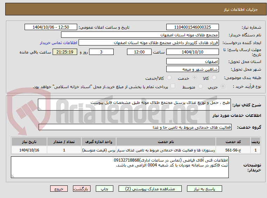Click service name cell رستوران ها و فعالیت های خدماتی

click(x=166, y=150)
